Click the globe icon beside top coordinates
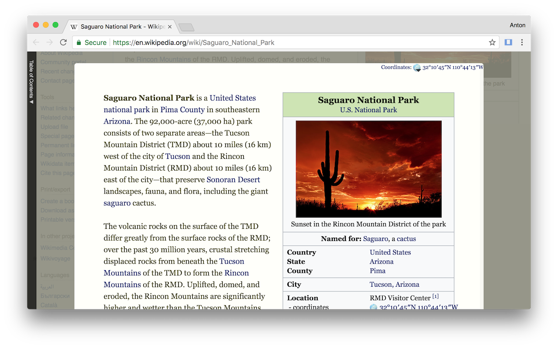This screenshot has height=348, width=558. click(417, 67)
